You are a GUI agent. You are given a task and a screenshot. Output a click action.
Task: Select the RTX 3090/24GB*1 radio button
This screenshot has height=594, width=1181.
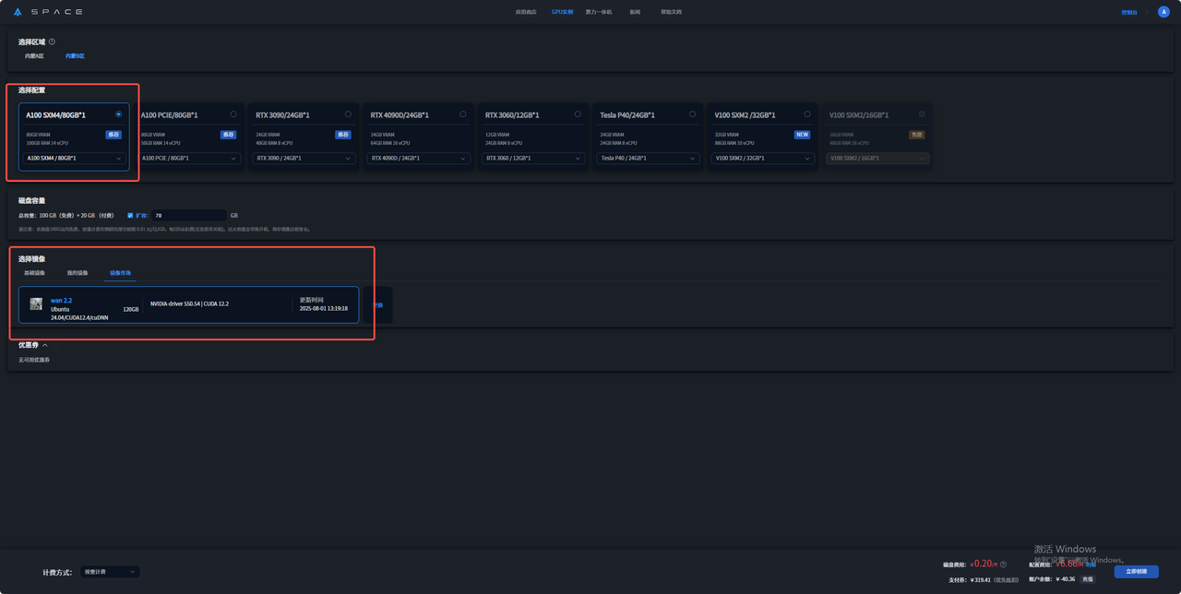pyautogui.click(x=348, y=114)
